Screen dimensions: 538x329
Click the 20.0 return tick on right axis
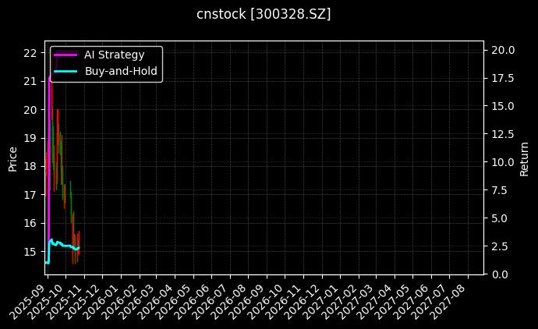coord(502,50)
